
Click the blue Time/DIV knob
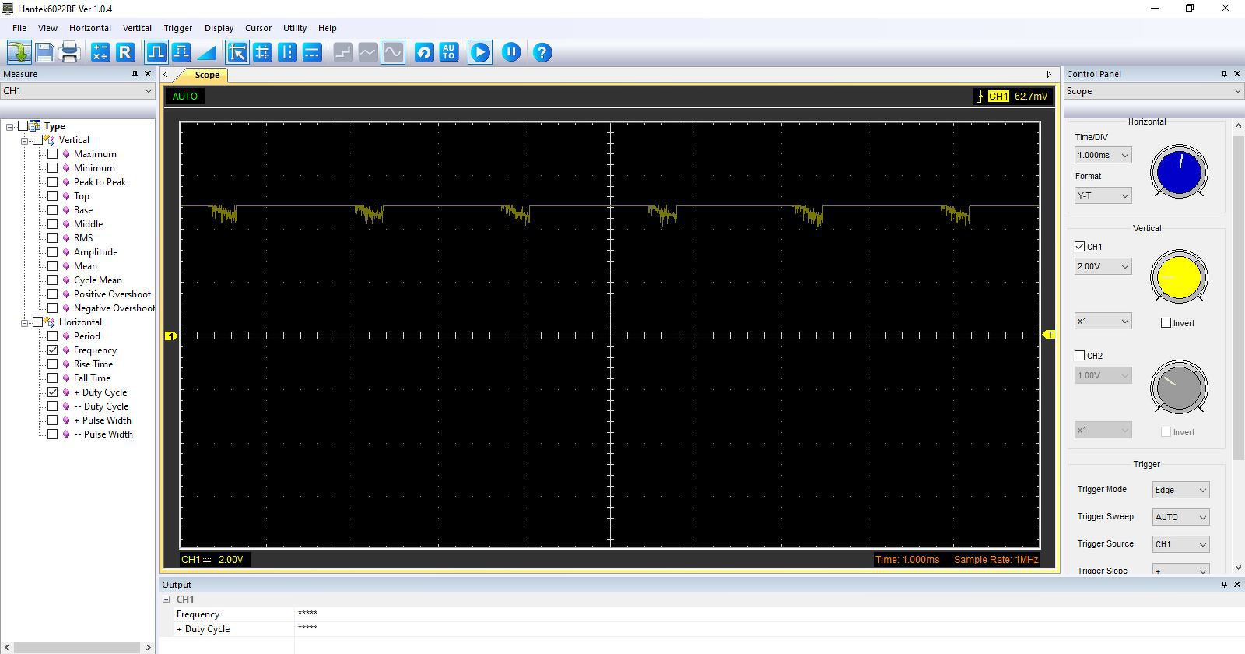[1179, 172]
